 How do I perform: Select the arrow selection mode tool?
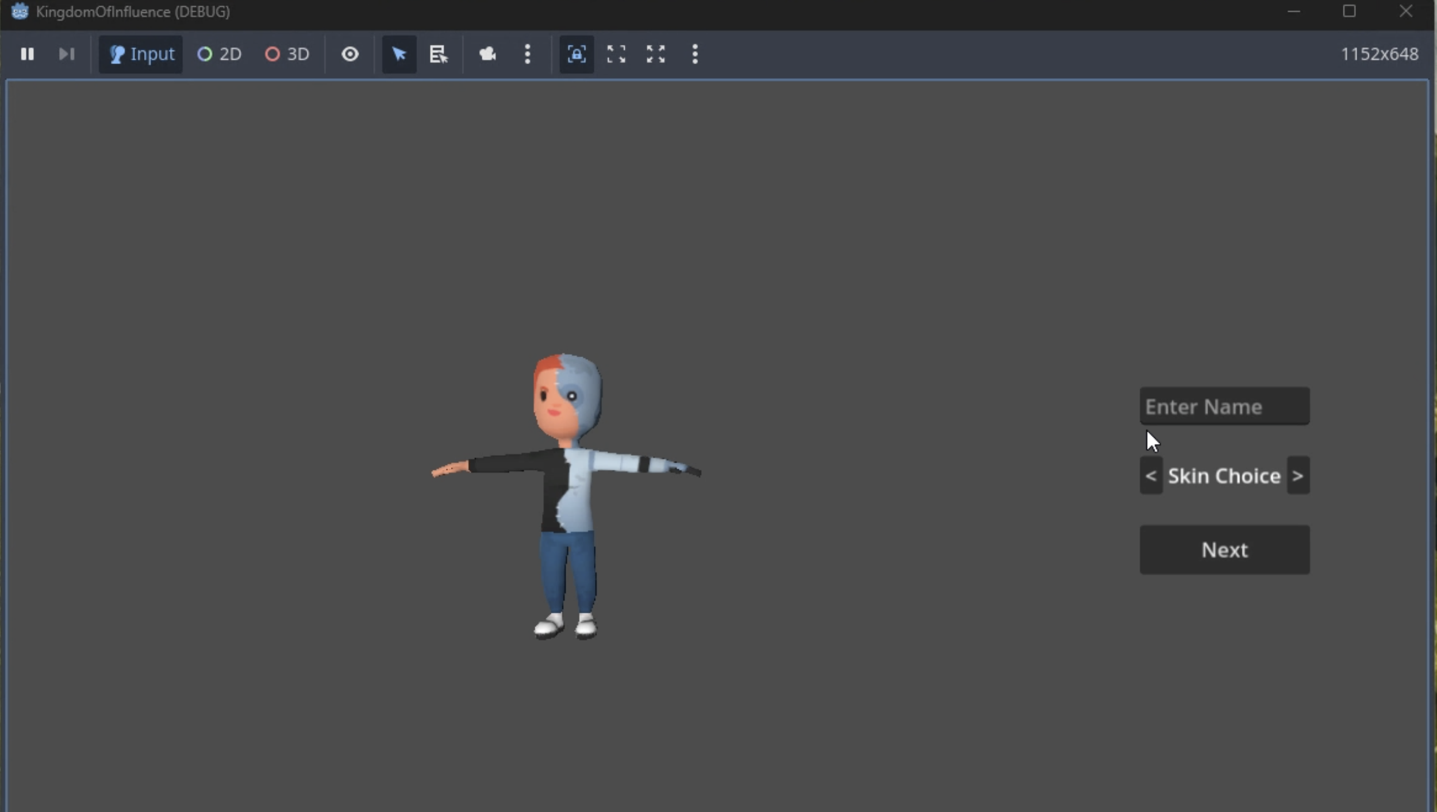click(398, 53)
